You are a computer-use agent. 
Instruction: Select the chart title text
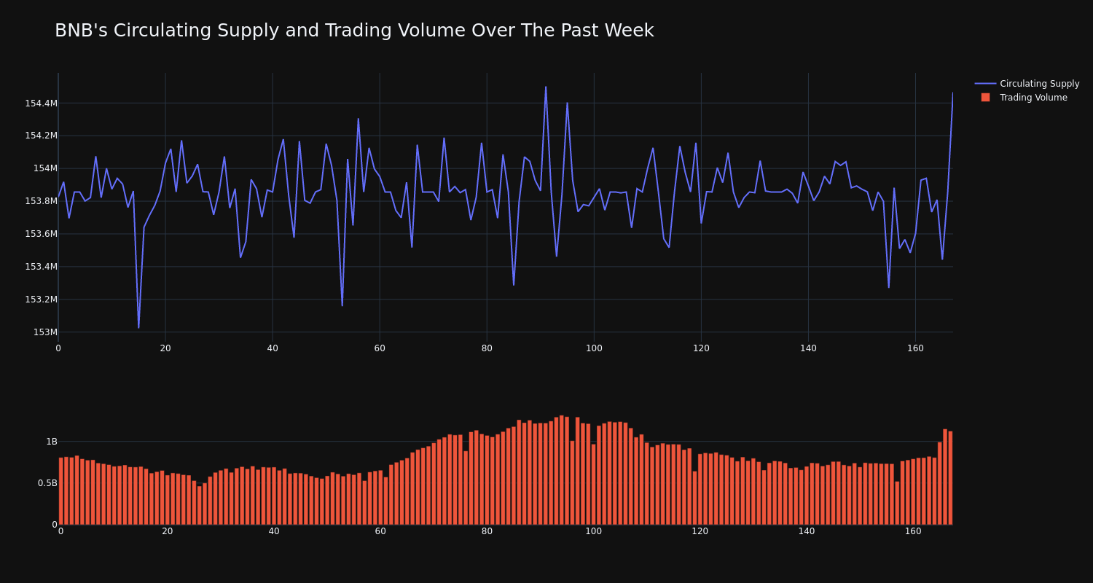click(x=354, y=31)
